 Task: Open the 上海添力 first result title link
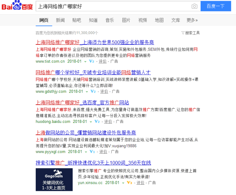[x=95, y=42]
